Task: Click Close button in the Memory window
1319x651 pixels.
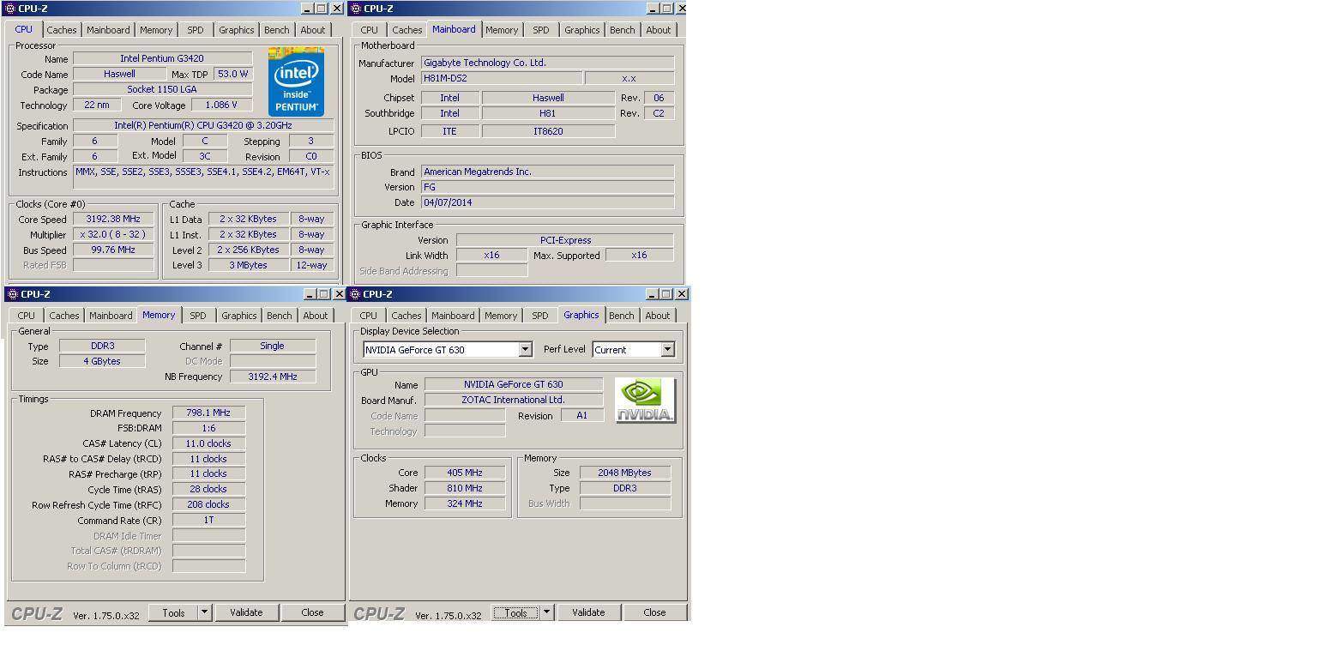Action: click(312, 612)
